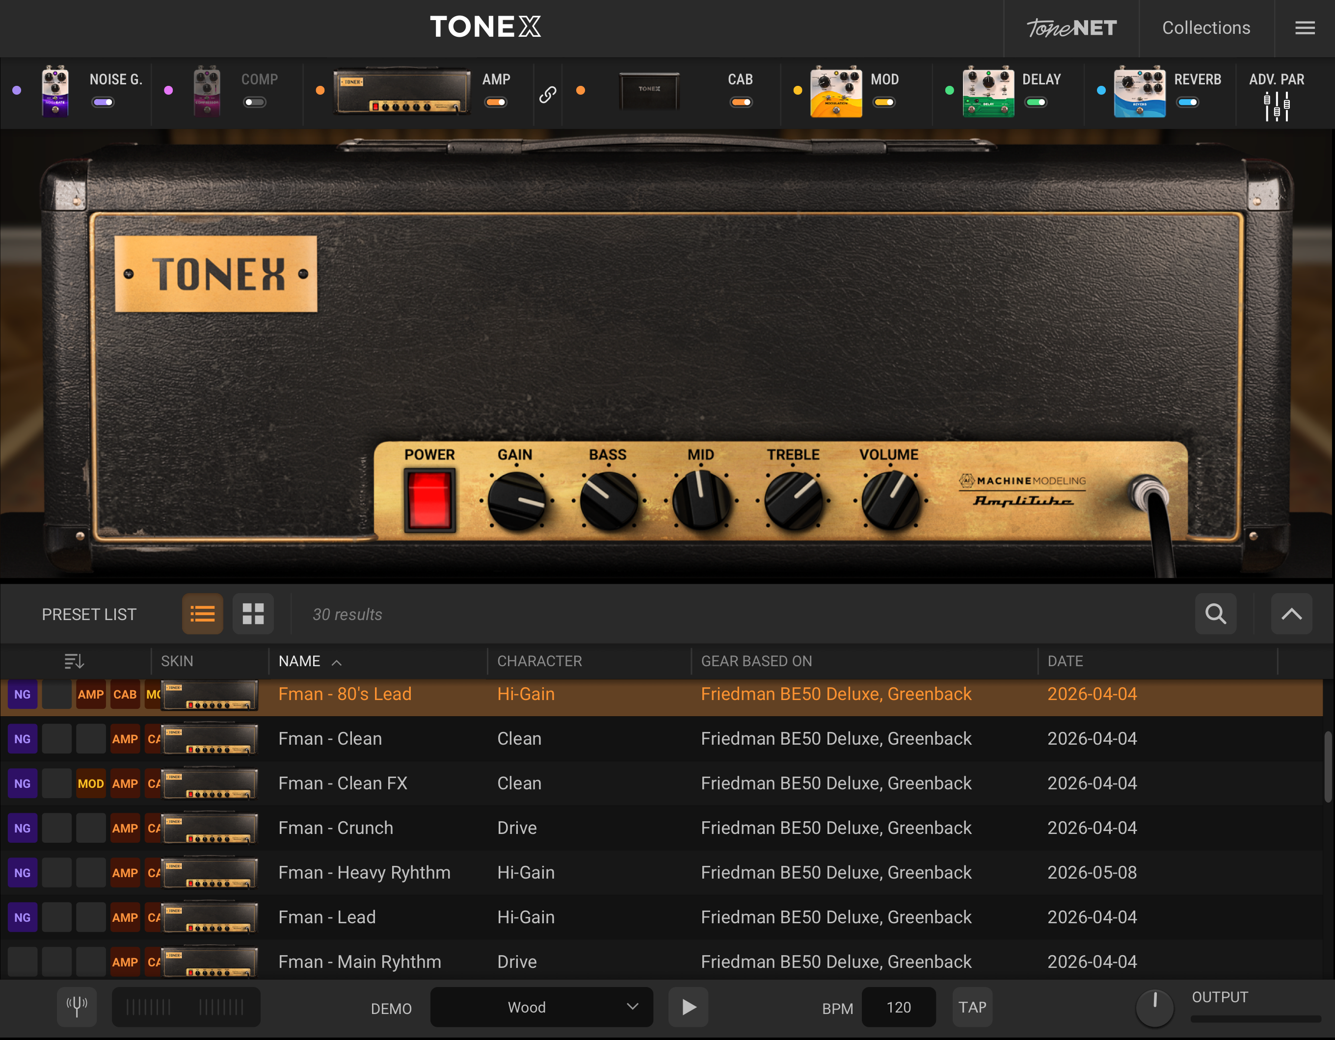Select preset Fman - Lead
The width and height of the screenshot is (1335, 1040).
(662, 917)
